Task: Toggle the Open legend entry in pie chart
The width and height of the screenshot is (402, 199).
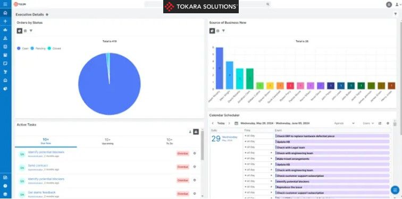Action: 23,48
